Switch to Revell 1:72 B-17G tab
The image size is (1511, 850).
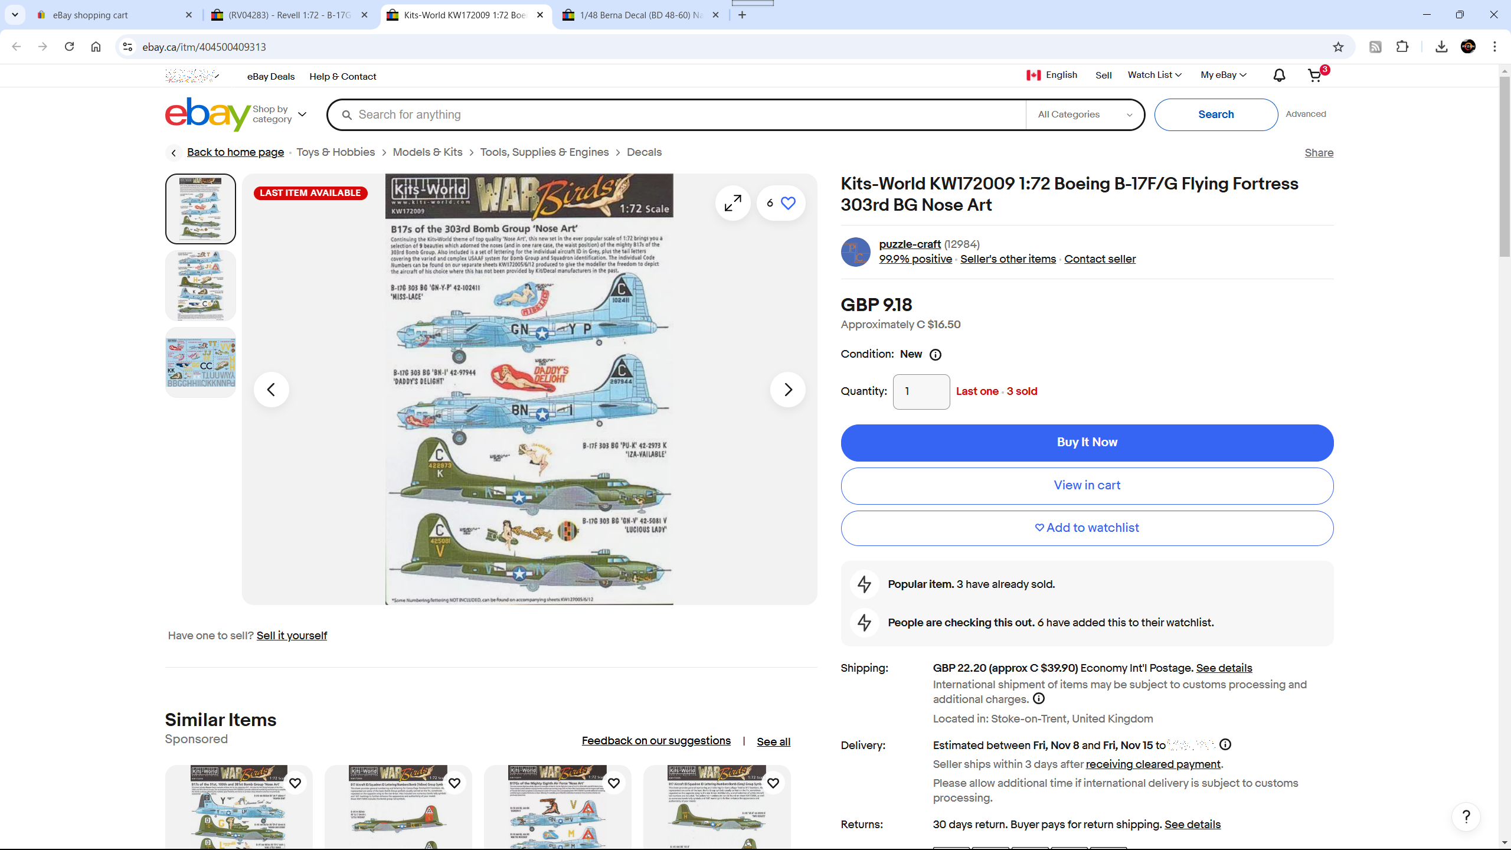289,15
